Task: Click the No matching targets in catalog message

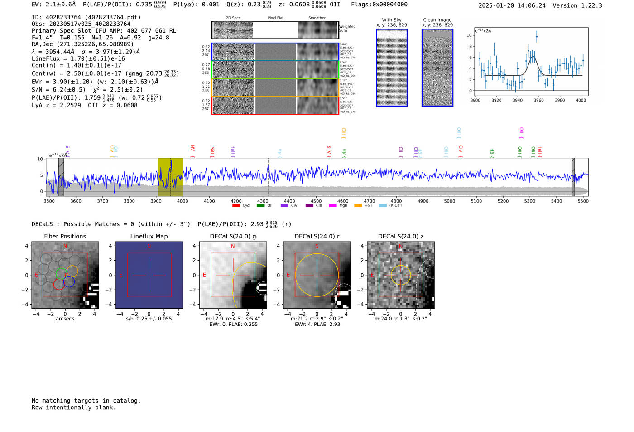Action: click(86, 401)
